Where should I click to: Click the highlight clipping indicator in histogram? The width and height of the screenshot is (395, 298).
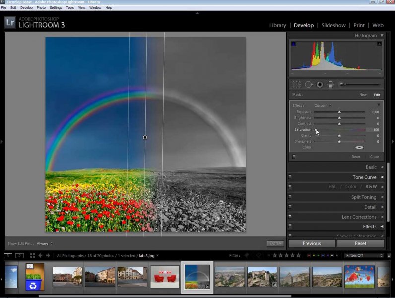coord(380,44)
